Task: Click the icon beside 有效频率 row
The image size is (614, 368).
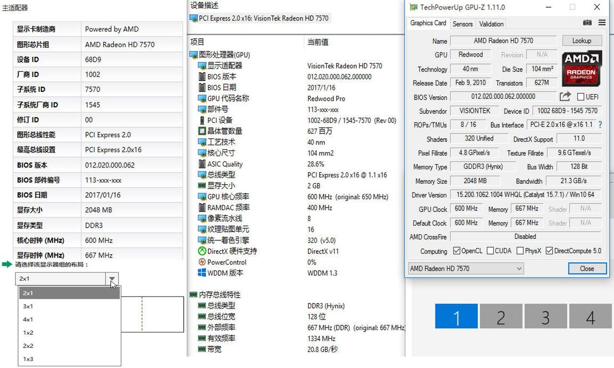Action: [x=202, y=338]
